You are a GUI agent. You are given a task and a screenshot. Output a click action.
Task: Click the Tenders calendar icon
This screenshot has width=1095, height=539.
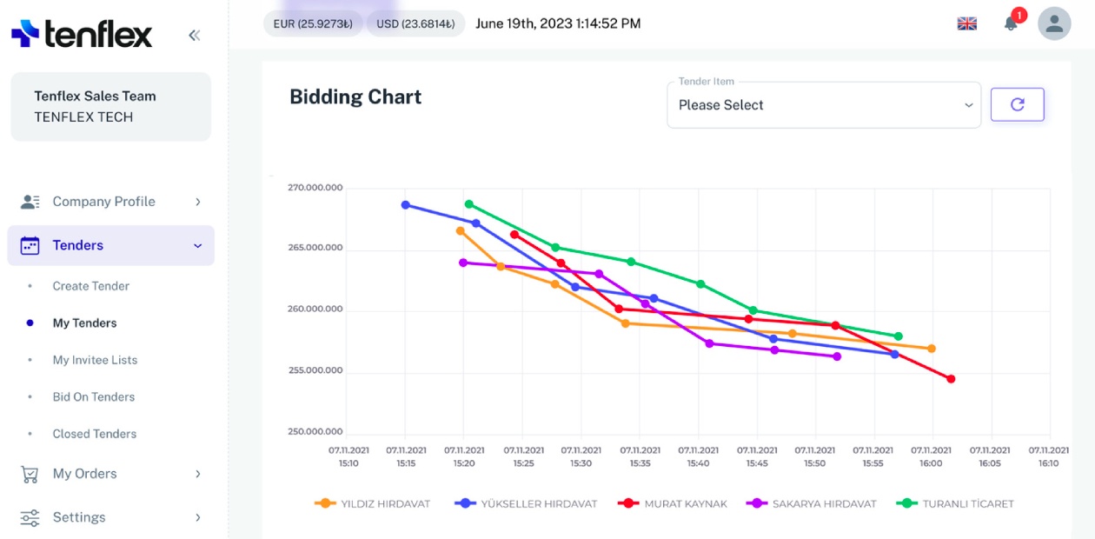point(30,245)
